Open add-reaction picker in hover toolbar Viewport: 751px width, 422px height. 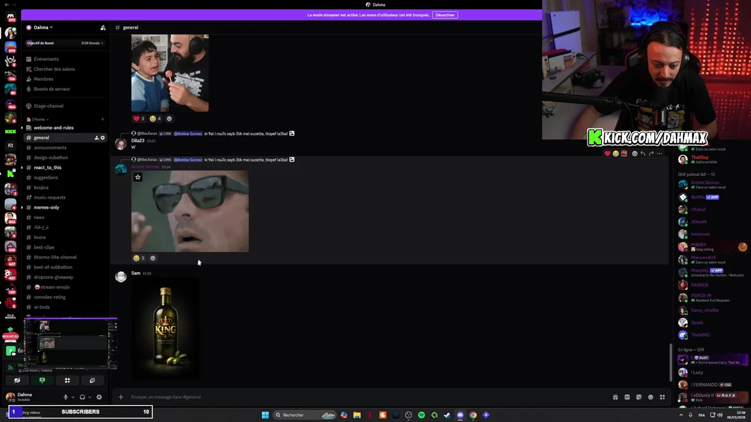point(635,154)
